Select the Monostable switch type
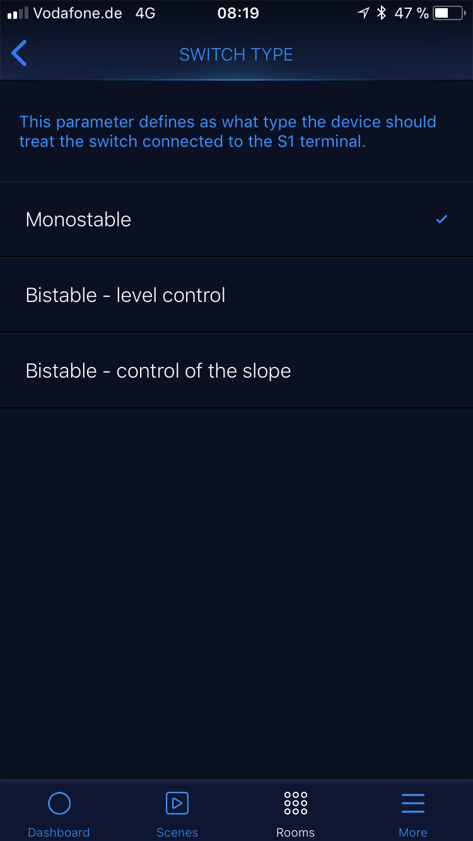The width and height of the screenshot is (473, 841). [x=79, y=219]
